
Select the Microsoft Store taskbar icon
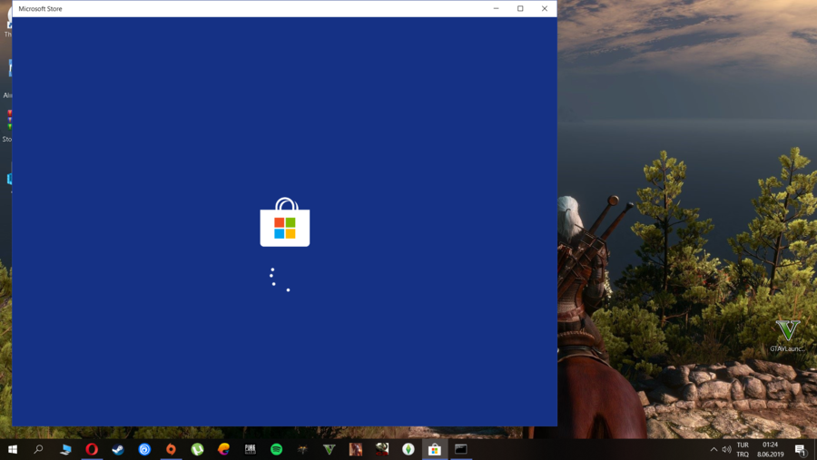[x=435, y=449]
